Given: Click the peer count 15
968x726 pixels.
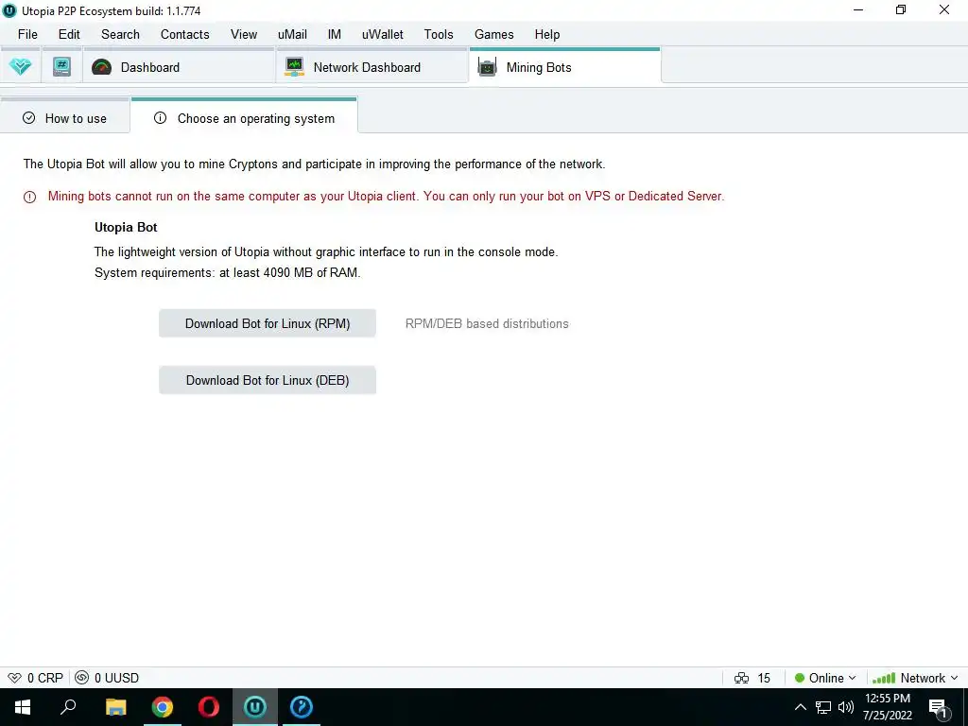Looking at the screenshot, I should tap(764, 678).
